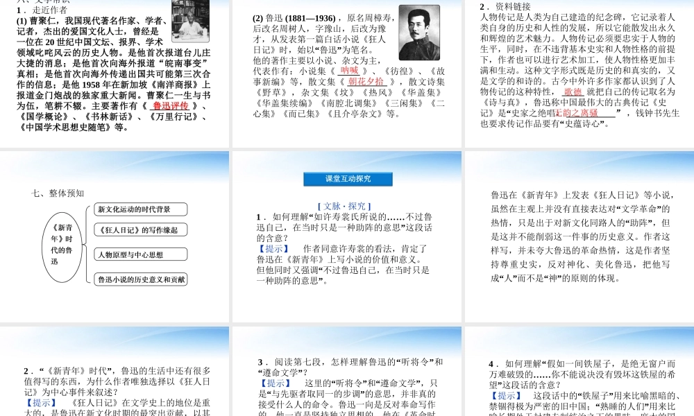The width and height of the screenshot is (694, 416).
Task: Click the heading [文脉·探究]
Action: point(344,206)
